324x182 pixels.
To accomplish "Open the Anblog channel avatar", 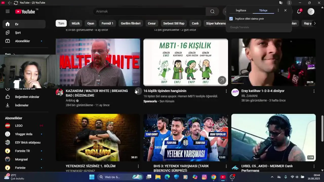I will pos(59,93).
